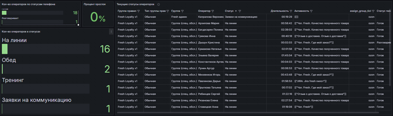
Task: Open the panel menu with three dots
Action: [111, 32]
